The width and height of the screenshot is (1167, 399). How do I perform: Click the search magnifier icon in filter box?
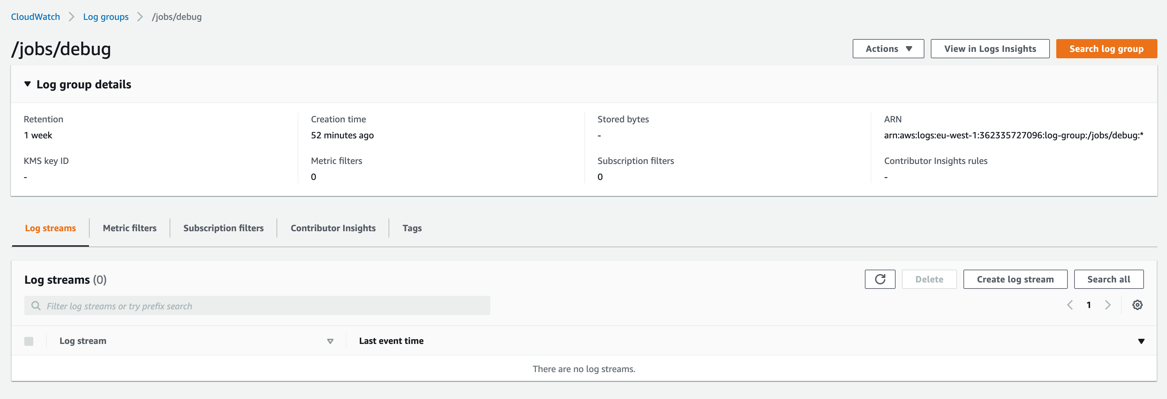(36, 306)
